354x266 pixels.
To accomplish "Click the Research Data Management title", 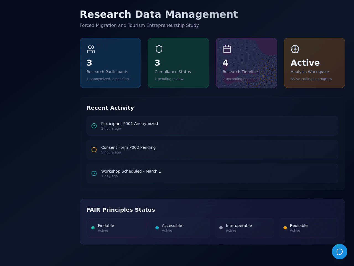I will (159, 14).
